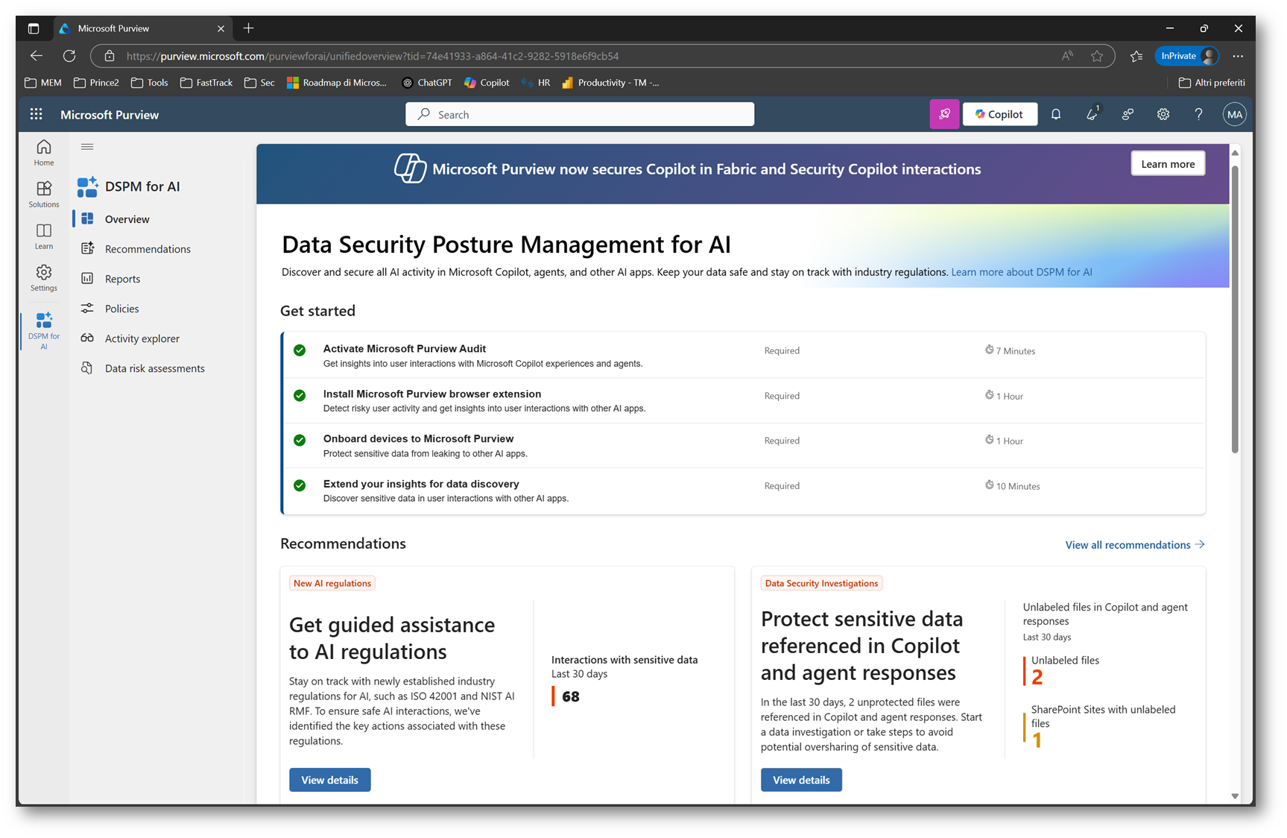Open the MEM bookmarks folder

tap(43, 83)
